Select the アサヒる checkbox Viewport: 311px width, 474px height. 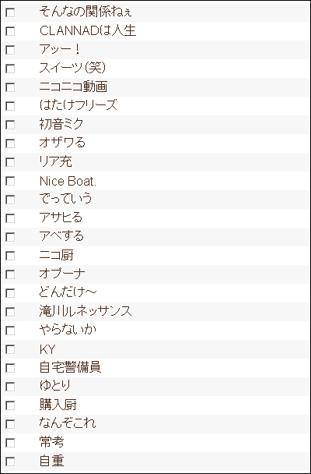click(x=10, y=218)
